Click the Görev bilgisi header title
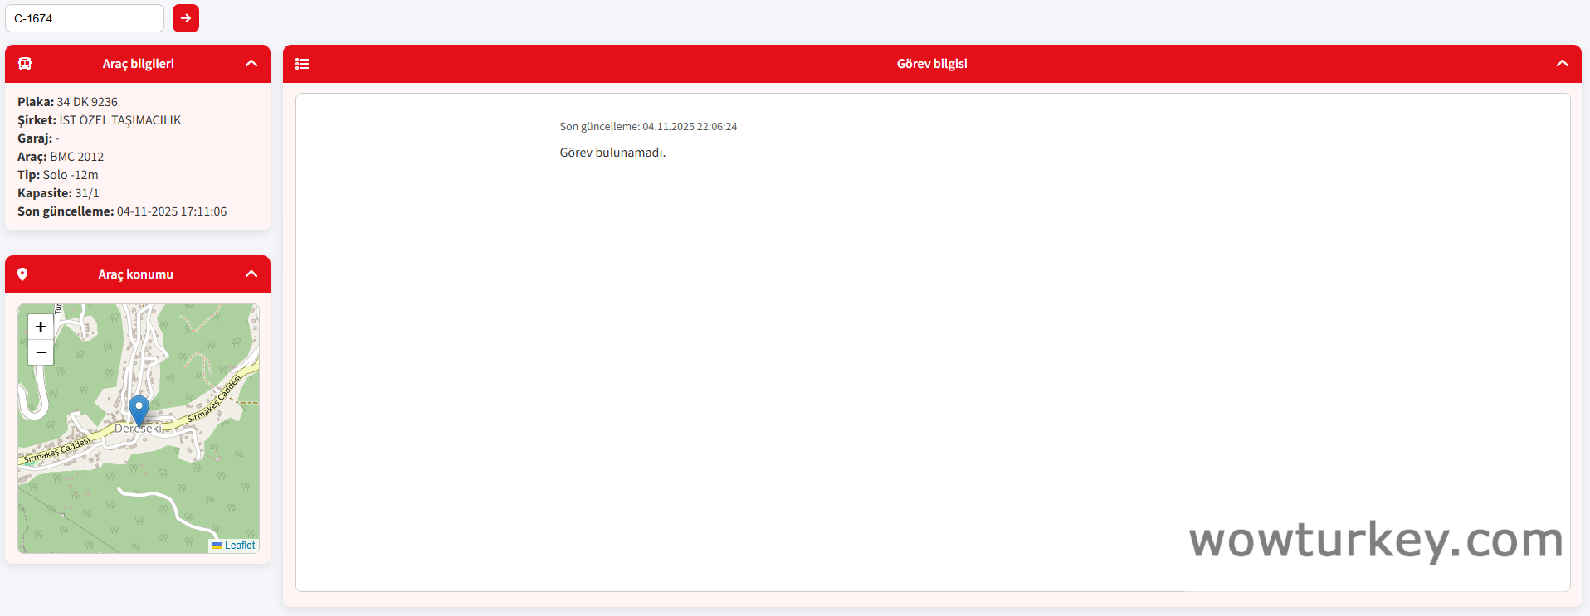This screenshot has height=616, width=1590. (931, 64)
